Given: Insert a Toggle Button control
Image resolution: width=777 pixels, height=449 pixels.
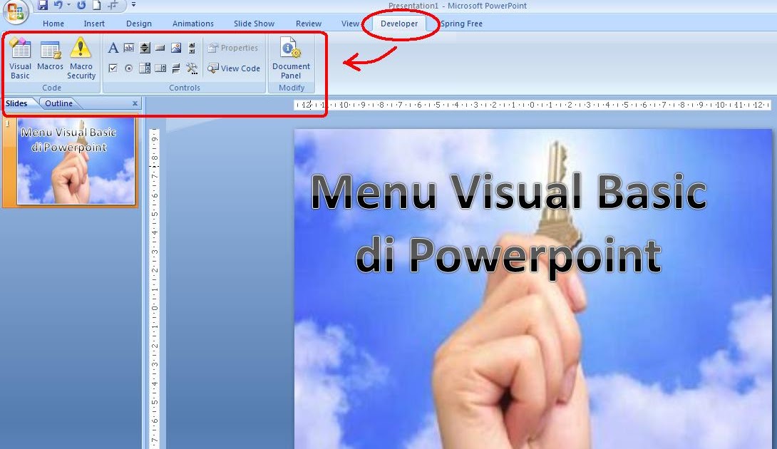Looking at the screenshot, I should pos(176,68).
